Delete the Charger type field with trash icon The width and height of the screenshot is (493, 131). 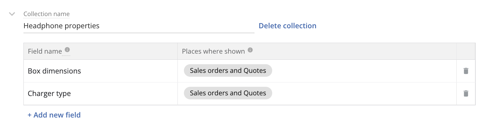[x=466, y=93]
